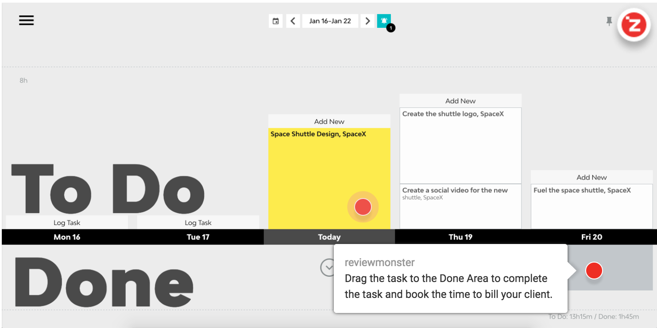
Task: Click the red dot in Done area
Action: [594, 270]
